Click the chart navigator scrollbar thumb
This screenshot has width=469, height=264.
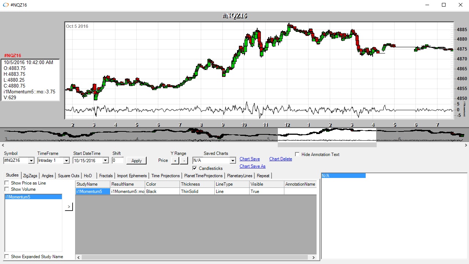point(327,145)
